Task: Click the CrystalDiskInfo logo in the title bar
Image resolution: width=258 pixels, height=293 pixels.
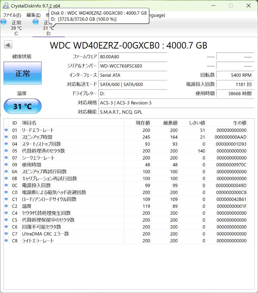Action: point(6,5)
